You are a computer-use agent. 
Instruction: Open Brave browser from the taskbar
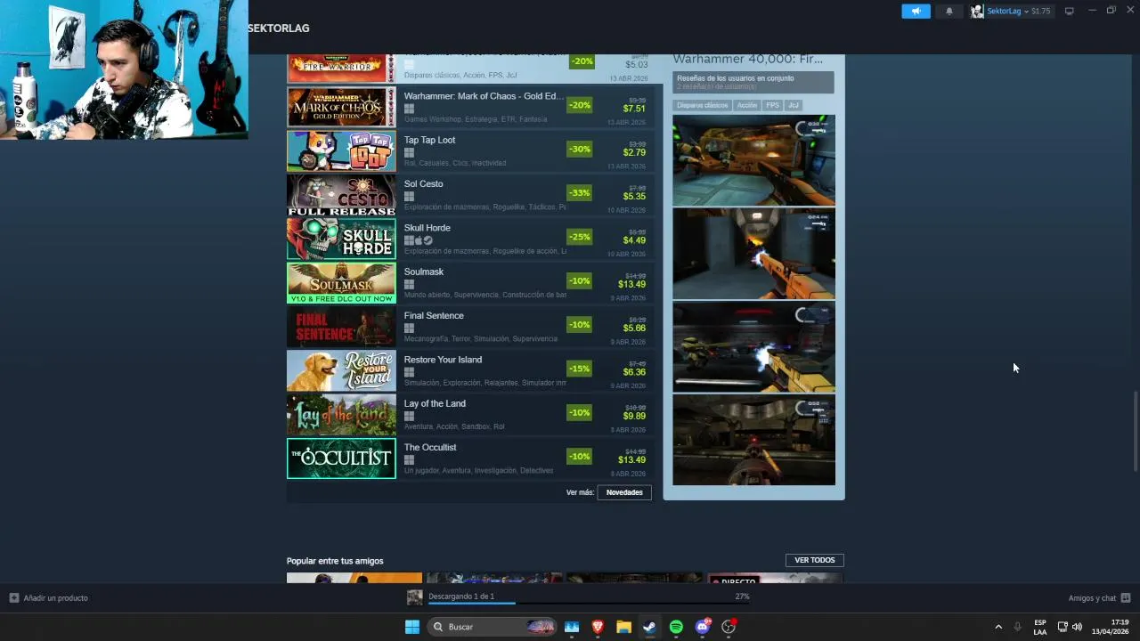(598, 627)
